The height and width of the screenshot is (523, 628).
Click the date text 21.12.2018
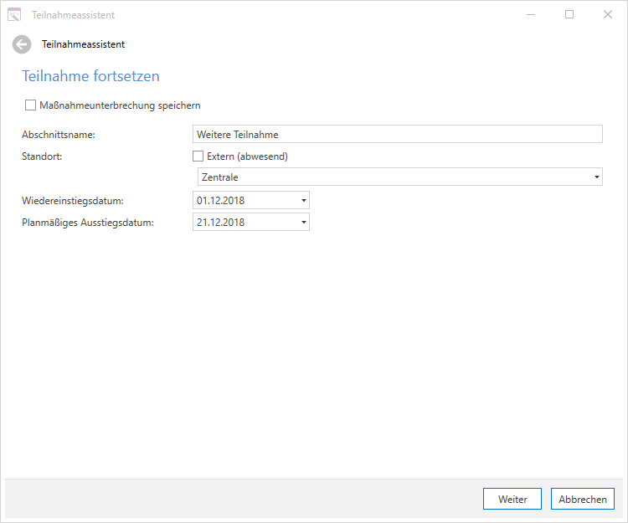[221, 223]
